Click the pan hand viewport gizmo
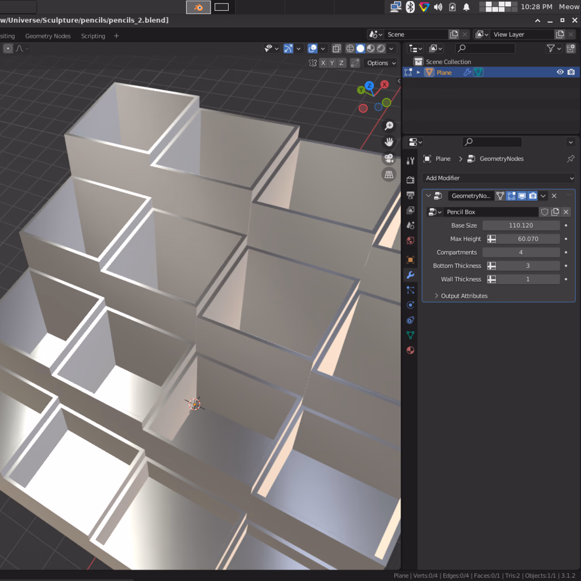The height and width of the screenshot is (581, 581). (389, 142)
